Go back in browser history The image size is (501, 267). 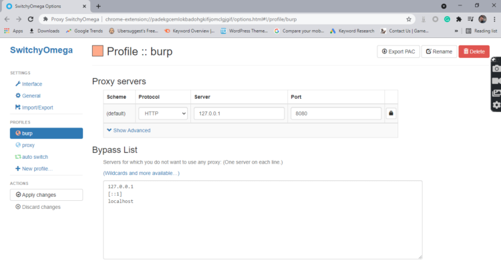pyautogui.click(x=7, y=19)
